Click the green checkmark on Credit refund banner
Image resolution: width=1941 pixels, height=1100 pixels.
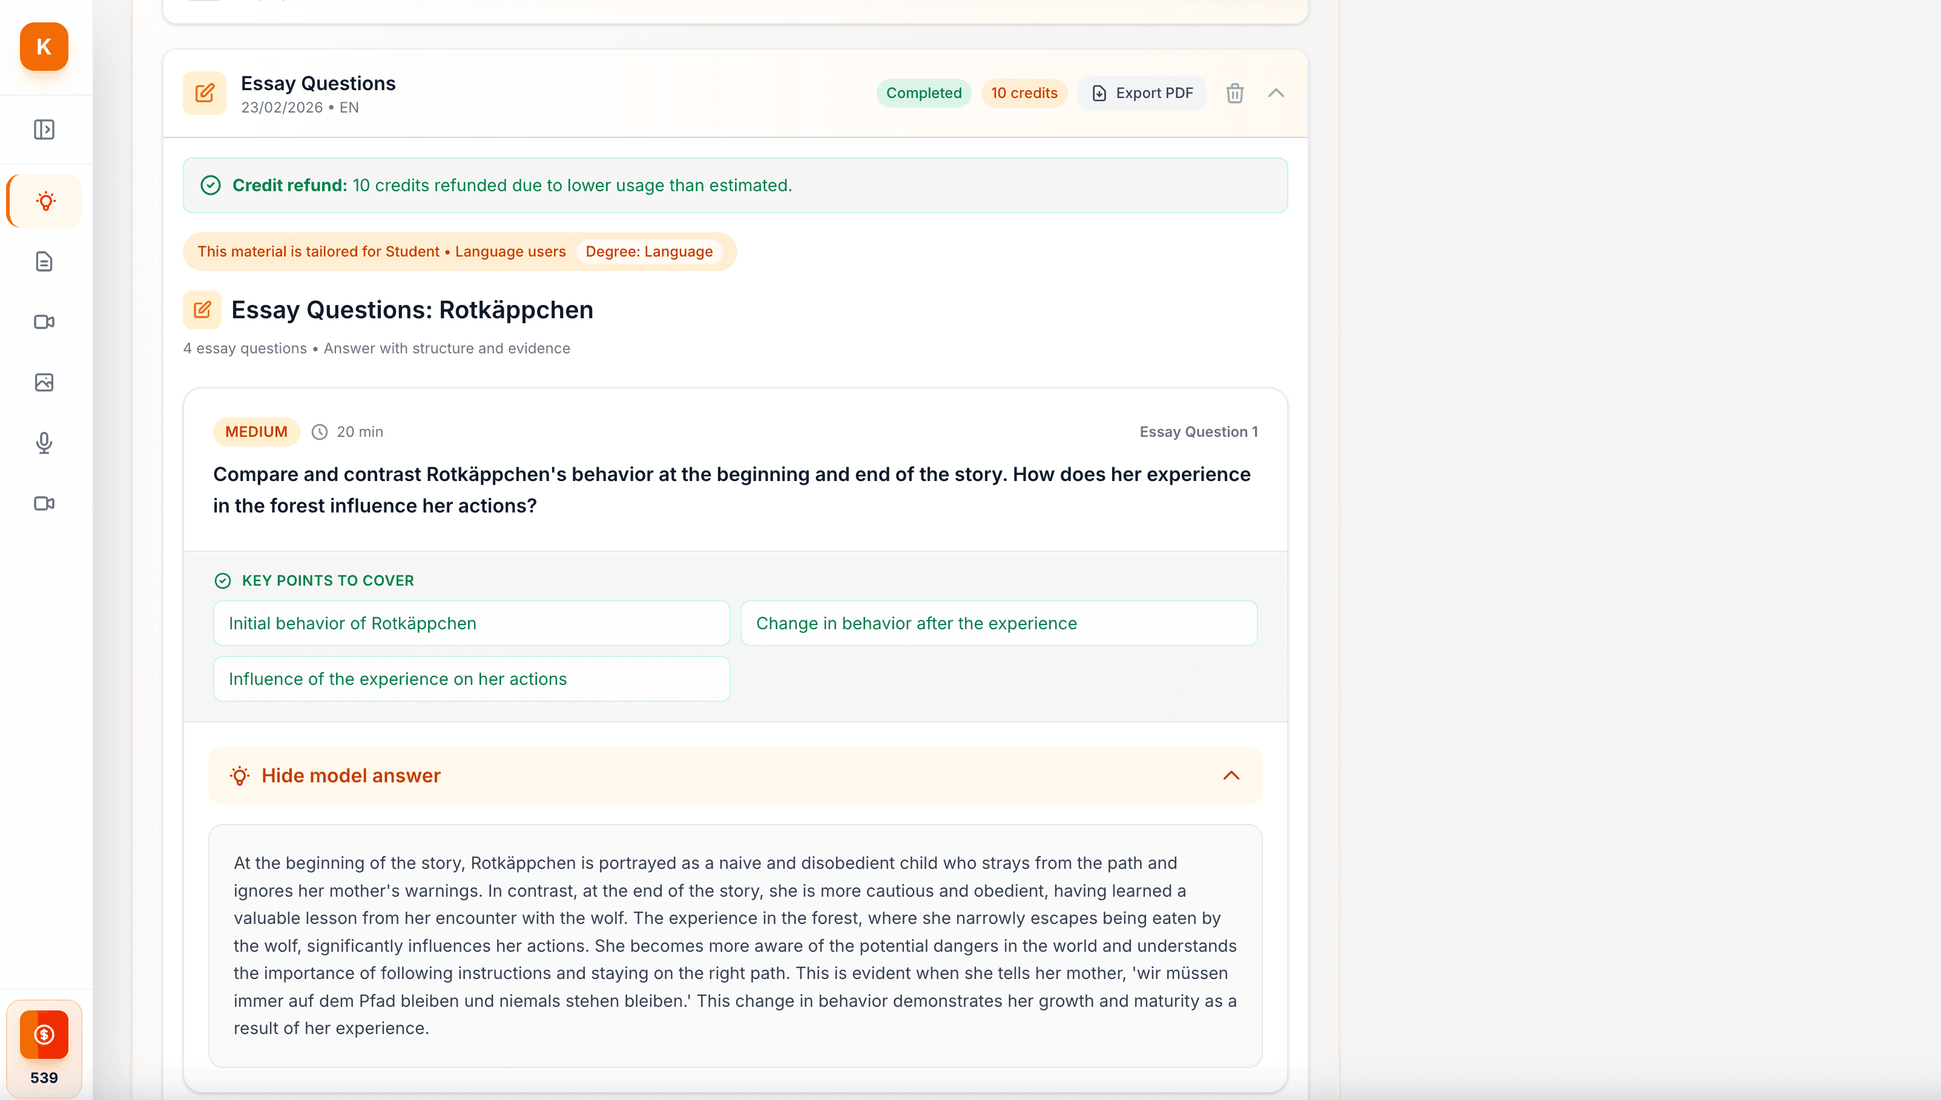coord(211,185)
